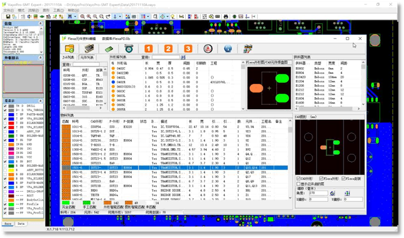The width and height of the screenshot is (404, 238).
Task: Uncheck the Flexa封装 checkbox
Action: (x=343, y=179)
